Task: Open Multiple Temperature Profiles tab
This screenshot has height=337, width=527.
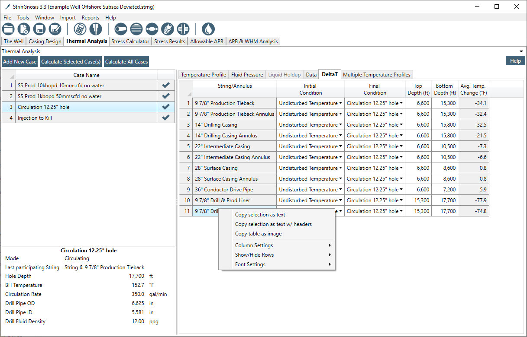Action: pos(377,75)
